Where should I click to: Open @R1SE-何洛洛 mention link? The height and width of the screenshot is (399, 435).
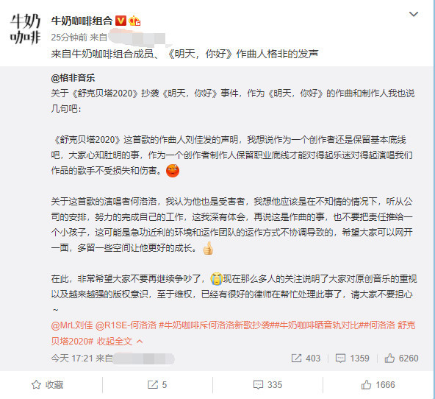(126, 325)
